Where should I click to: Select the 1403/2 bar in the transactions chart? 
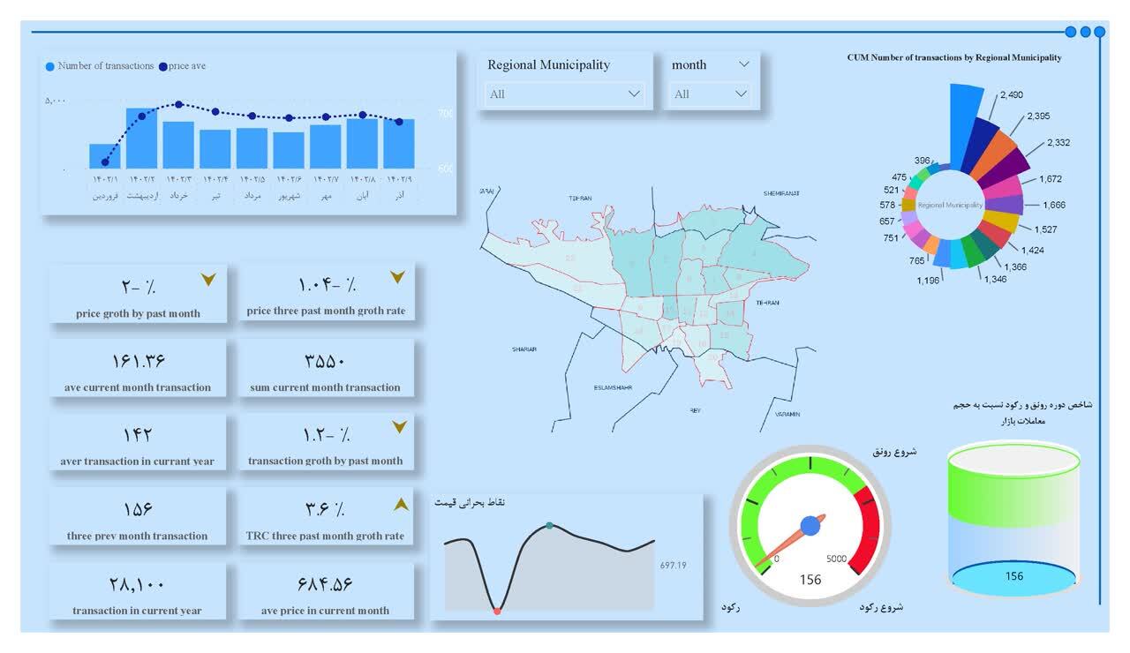click(141, 139)
